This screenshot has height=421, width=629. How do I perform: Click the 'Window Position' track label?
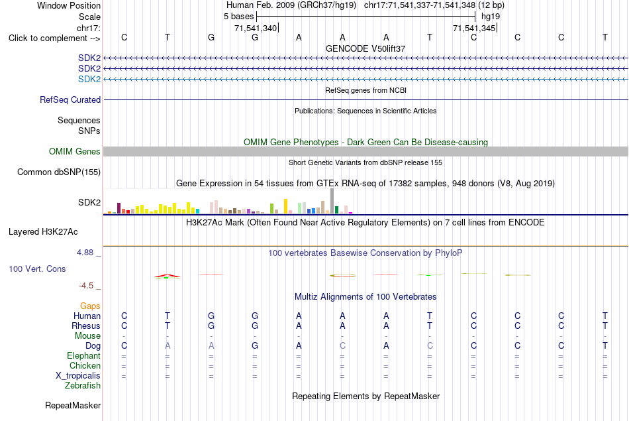pos(69,5)
